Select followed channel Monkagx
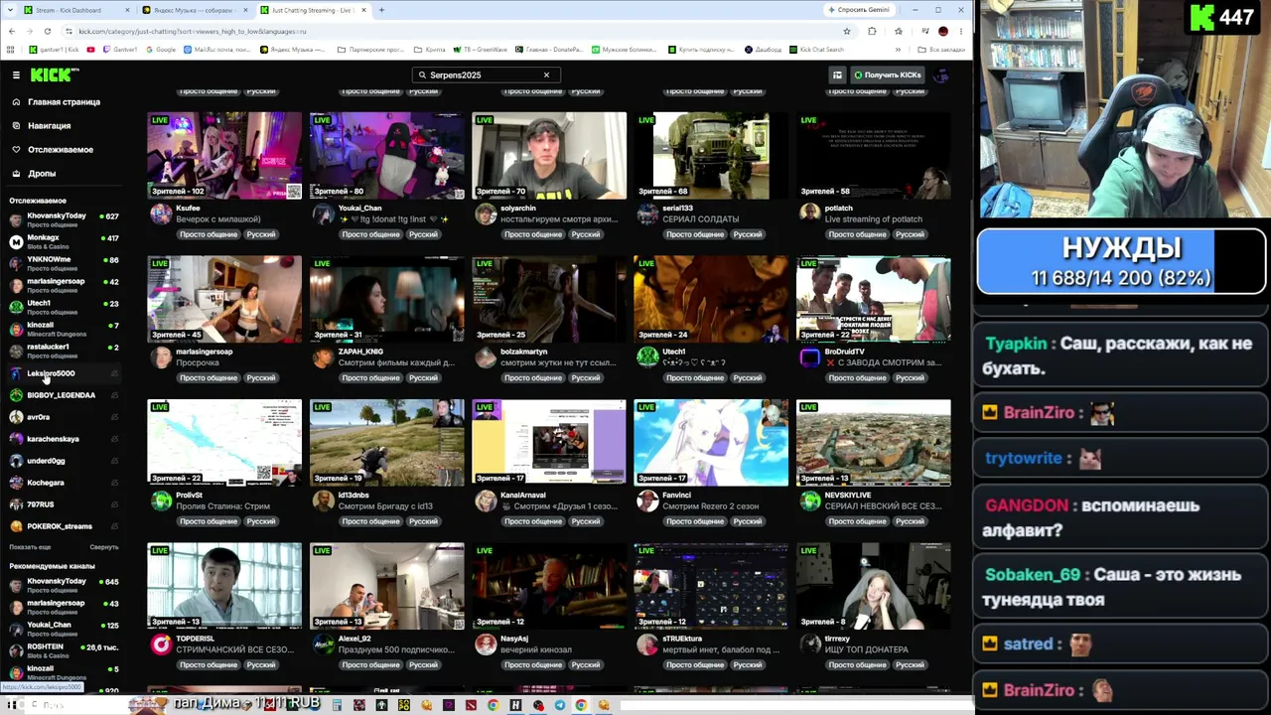This screenshot has width=1271, height=715. (x=64, y=241)
